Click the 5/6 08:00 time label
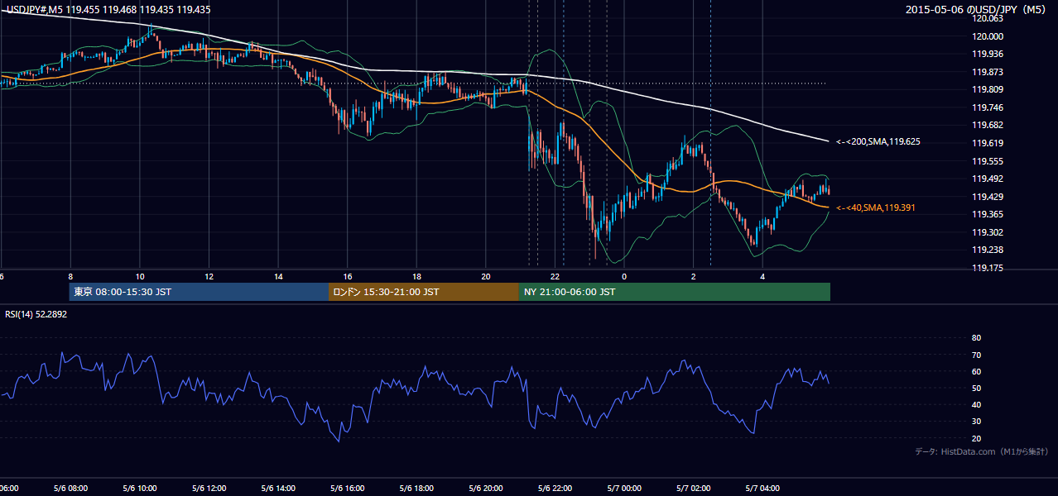The width and height of the screenshot is (1058, 496). [x=70, y=488]
